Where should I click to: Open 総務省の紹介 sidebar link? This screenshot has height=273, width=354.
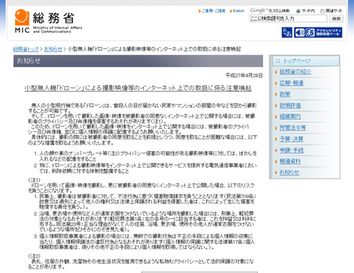click(x=295, y=71)
